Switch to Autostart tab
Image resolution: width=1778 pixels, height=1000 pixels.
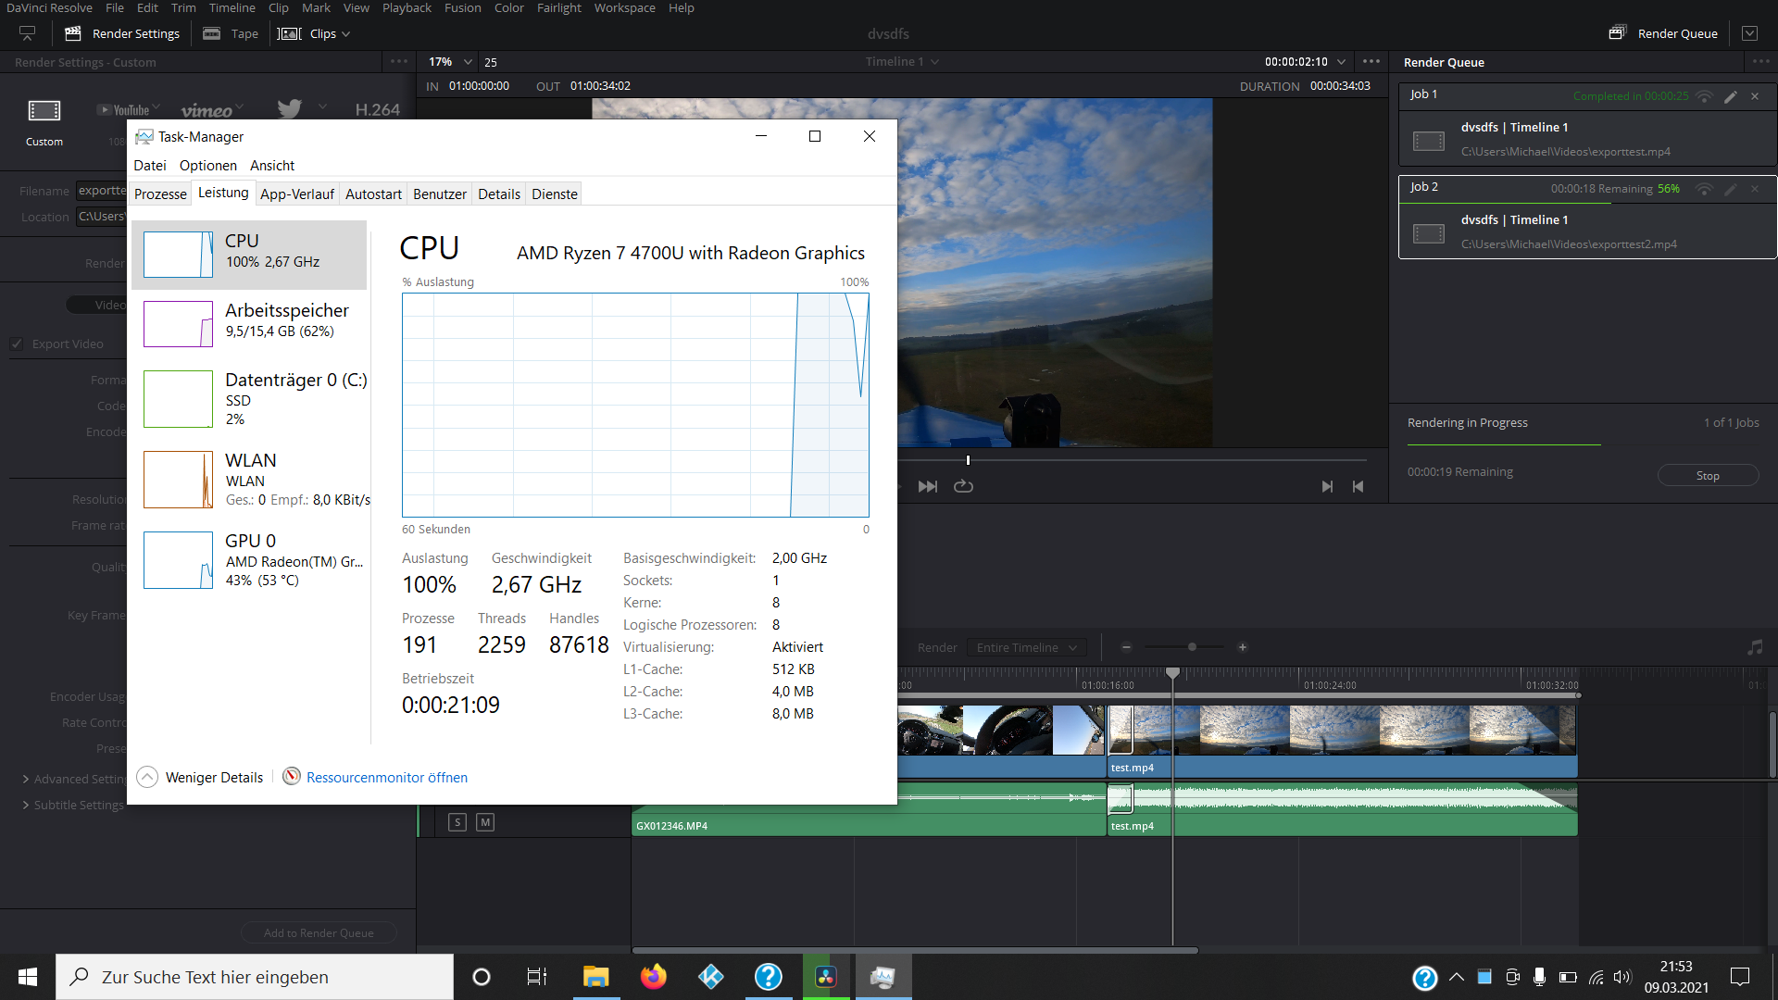click(x=373, y=194)
